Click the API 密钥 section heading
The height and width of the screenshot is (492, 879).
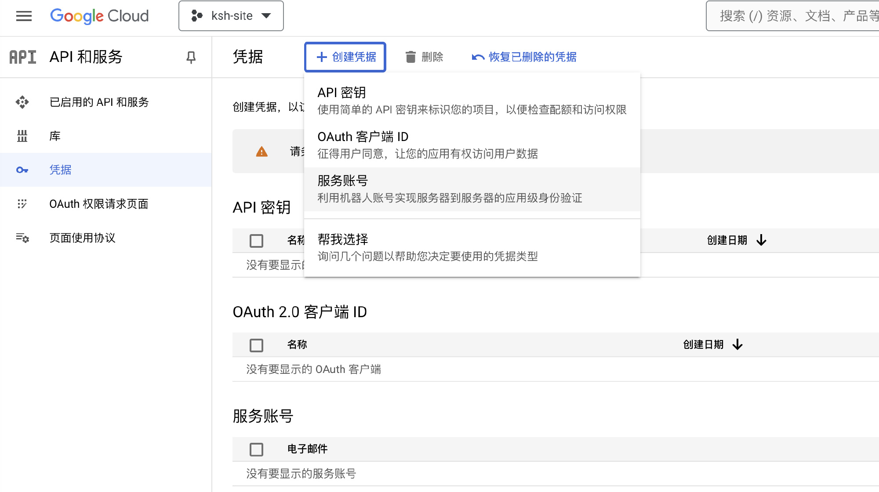262,207
